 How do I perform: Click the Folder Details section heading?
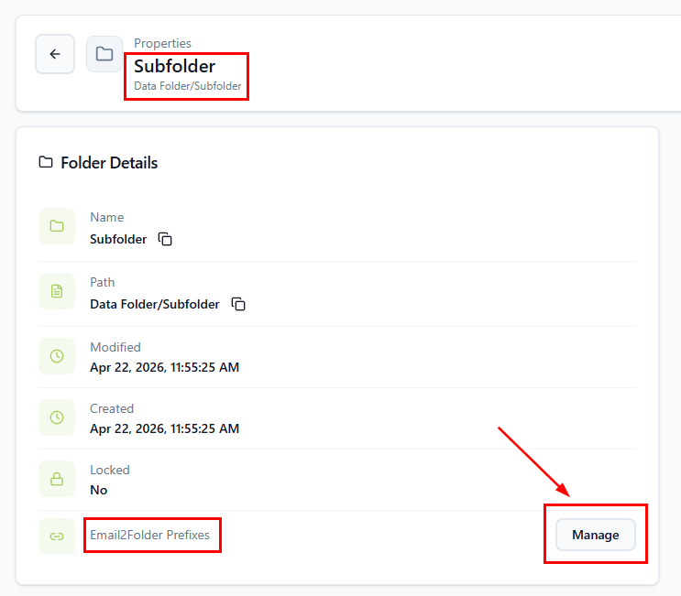click(x=109, y=163)
